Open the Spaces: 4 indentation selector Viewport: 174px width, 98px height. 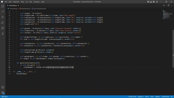tap(141, 97)
